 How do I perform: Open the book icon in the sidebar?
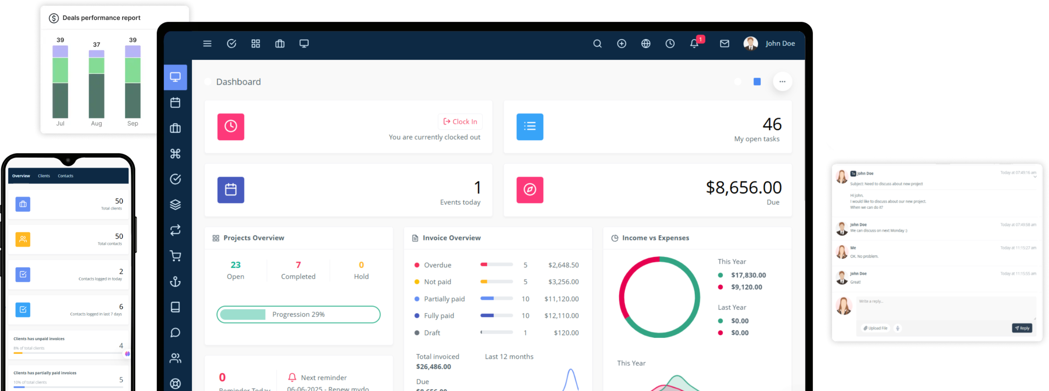[x=176, y=307]
